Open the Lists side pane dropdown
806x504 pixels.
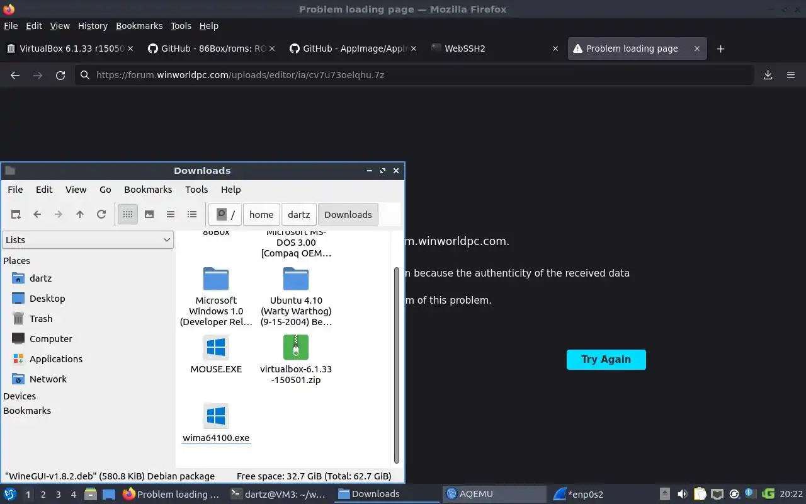(x=88, y=239)
